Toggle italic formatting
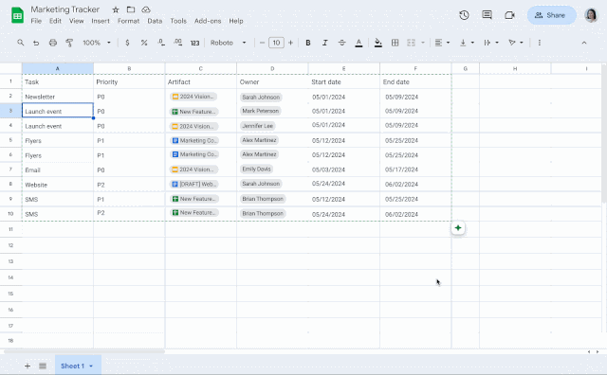607x375 pixels. click(x=325, y=43)
